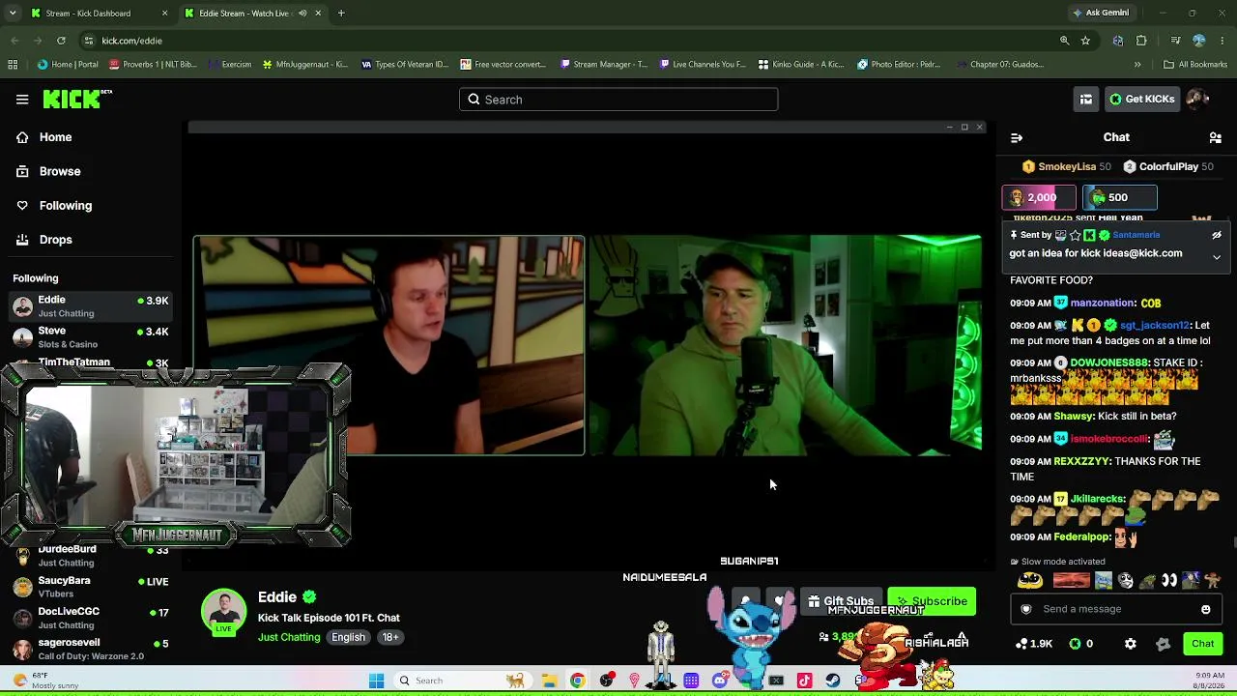Open TikTok from the taskbar

click(x=804, y=681)
